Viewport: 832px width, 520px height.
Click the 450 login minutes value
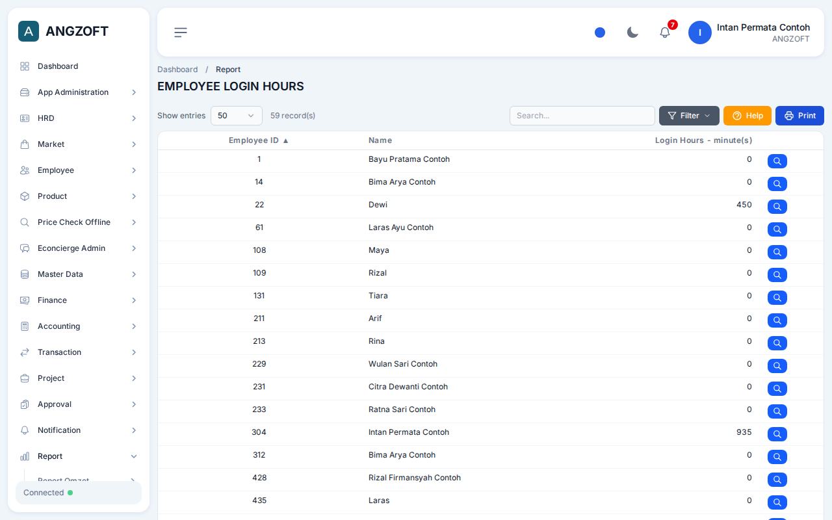point(744,205)
